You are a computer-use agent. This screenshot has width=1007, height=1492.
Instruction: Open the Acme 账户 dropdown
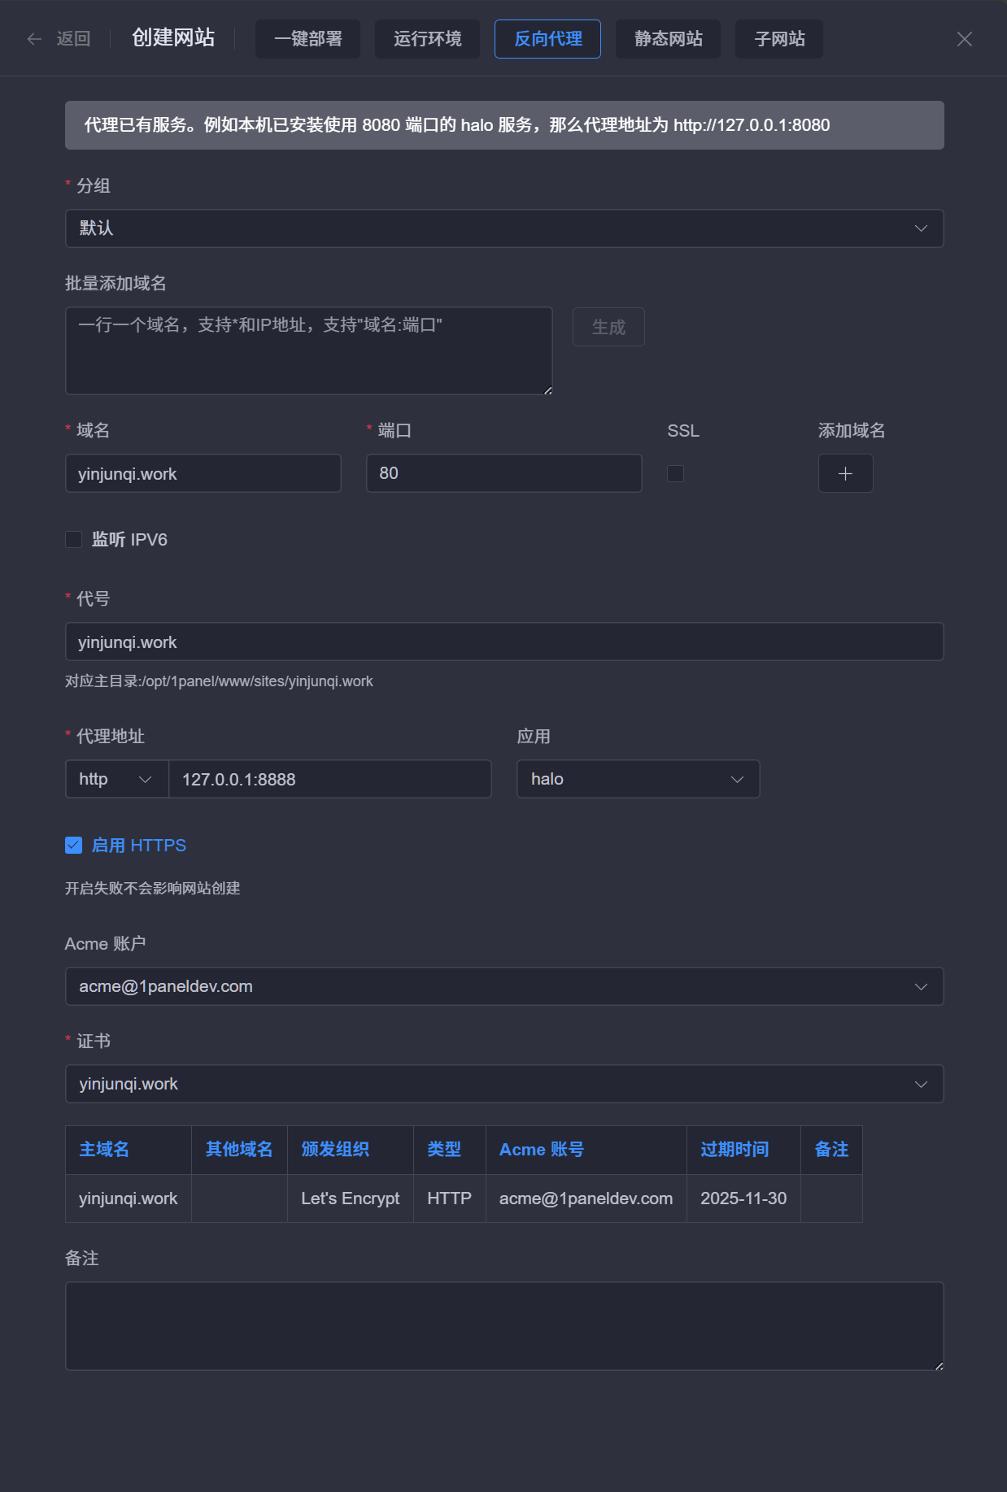(504, 986)
